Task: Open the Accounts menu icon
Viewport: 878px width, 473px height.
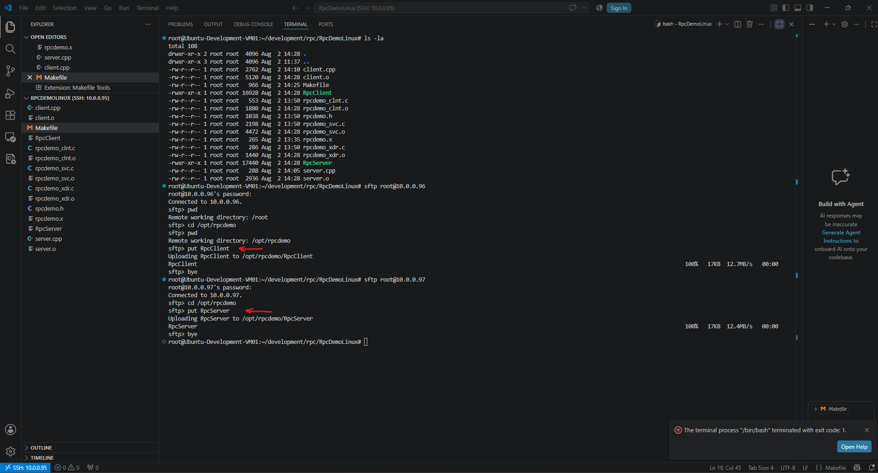Action: (x=10, y=430)
